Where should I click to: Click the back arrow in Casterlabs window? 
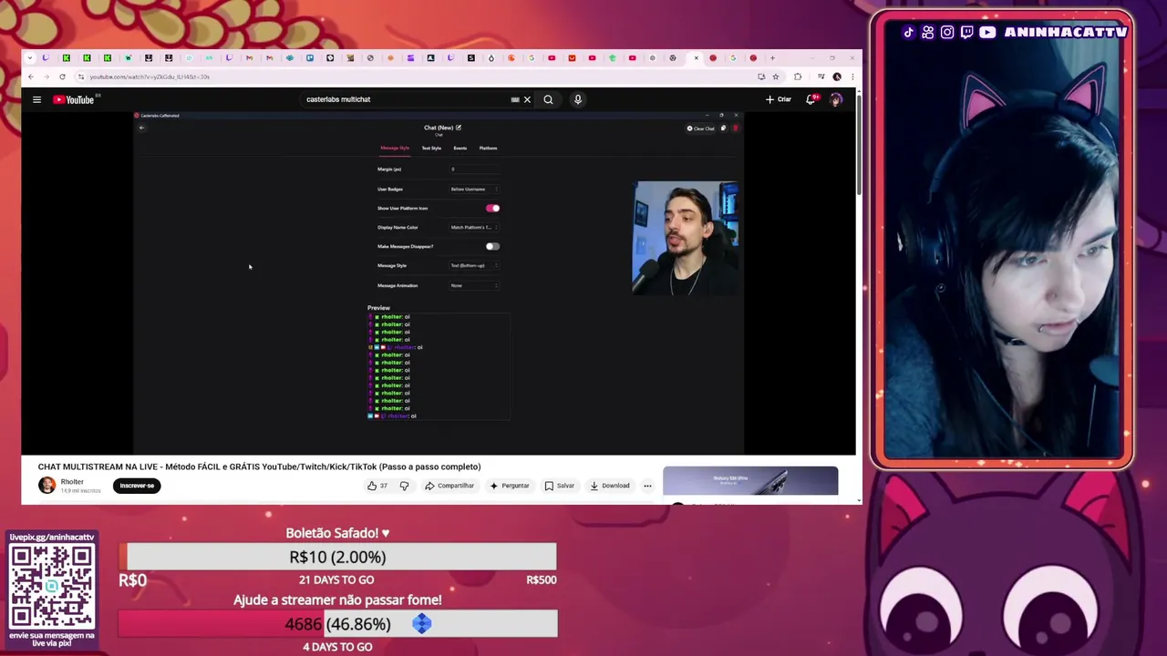click(x=141, y=128)
